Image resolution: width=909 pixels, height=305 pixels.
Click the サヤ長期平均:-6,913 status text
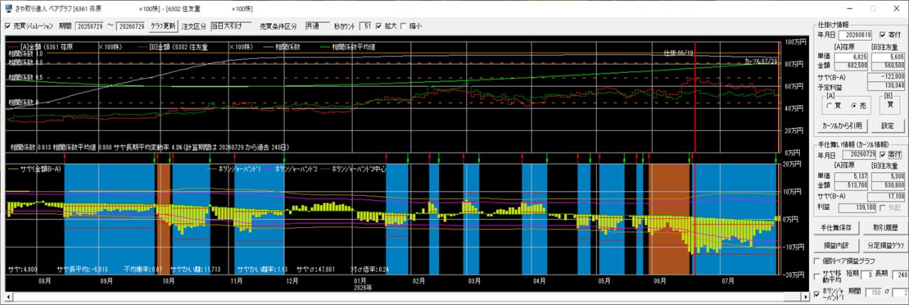tap(82, 268)
